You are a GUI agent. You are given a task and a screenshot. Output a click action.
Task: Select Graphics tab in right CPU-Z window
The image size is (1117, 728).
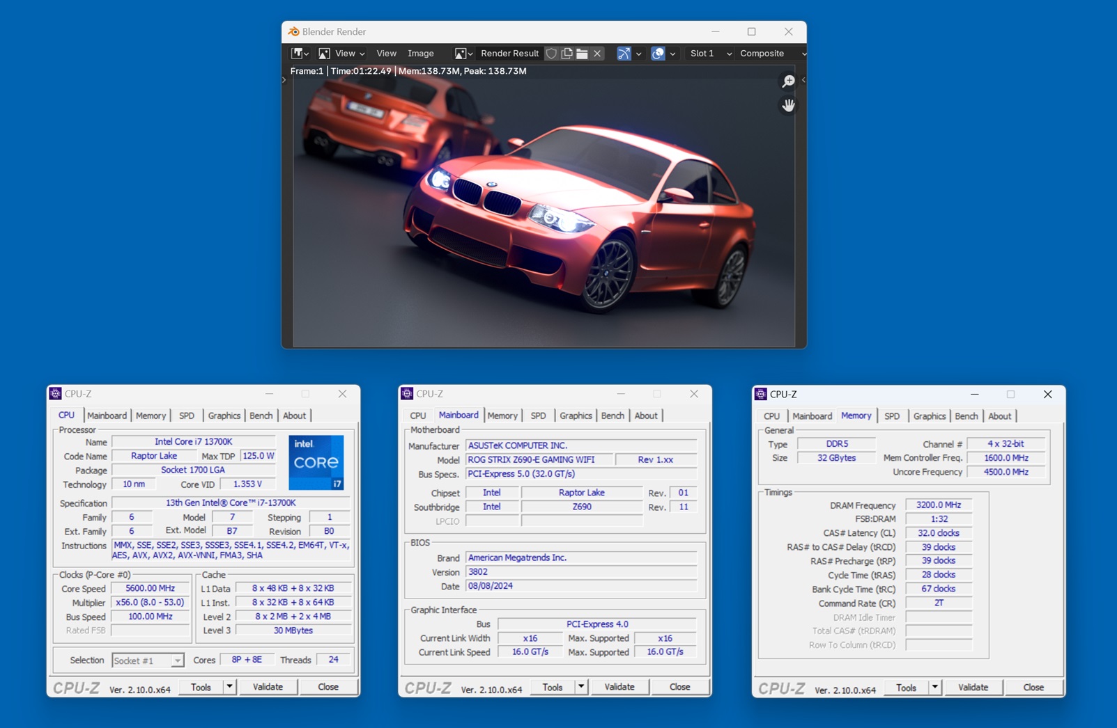pyautogui.click(x=930, y=416)
